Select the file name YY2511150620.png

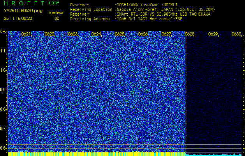point(23,11)
